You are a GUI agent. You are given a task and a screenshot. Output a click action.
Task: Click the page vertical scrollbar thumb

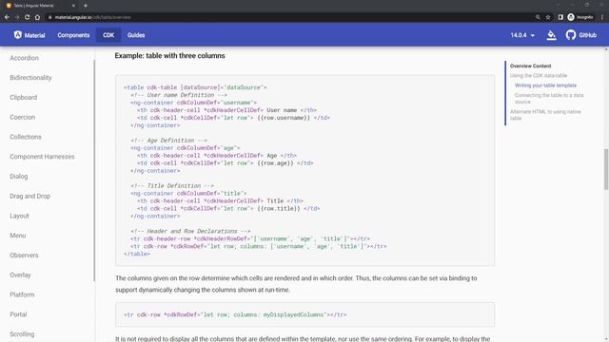[606, 169]
